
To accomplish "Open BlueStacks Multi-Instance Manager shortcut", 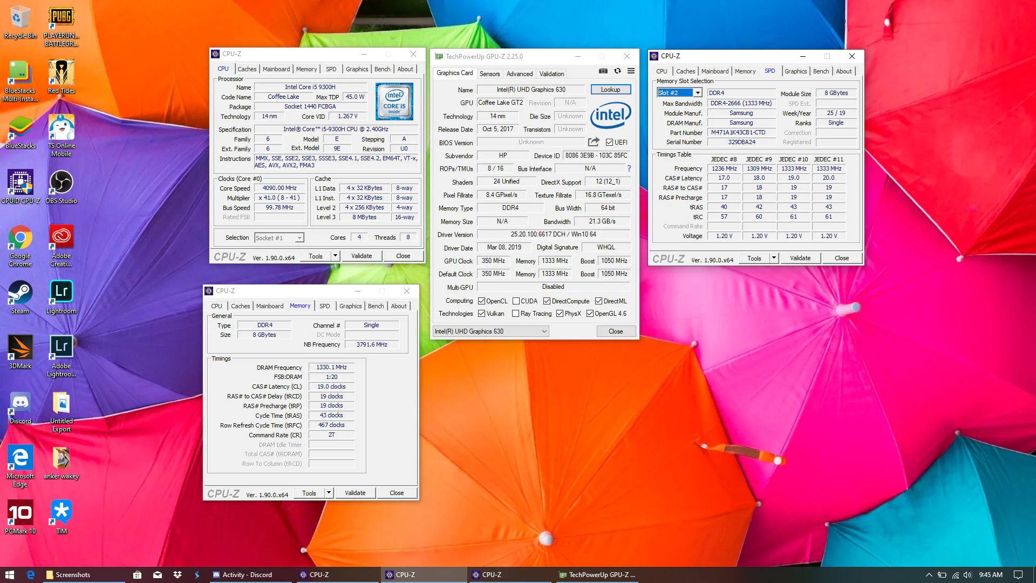I will tap(20, 82).
